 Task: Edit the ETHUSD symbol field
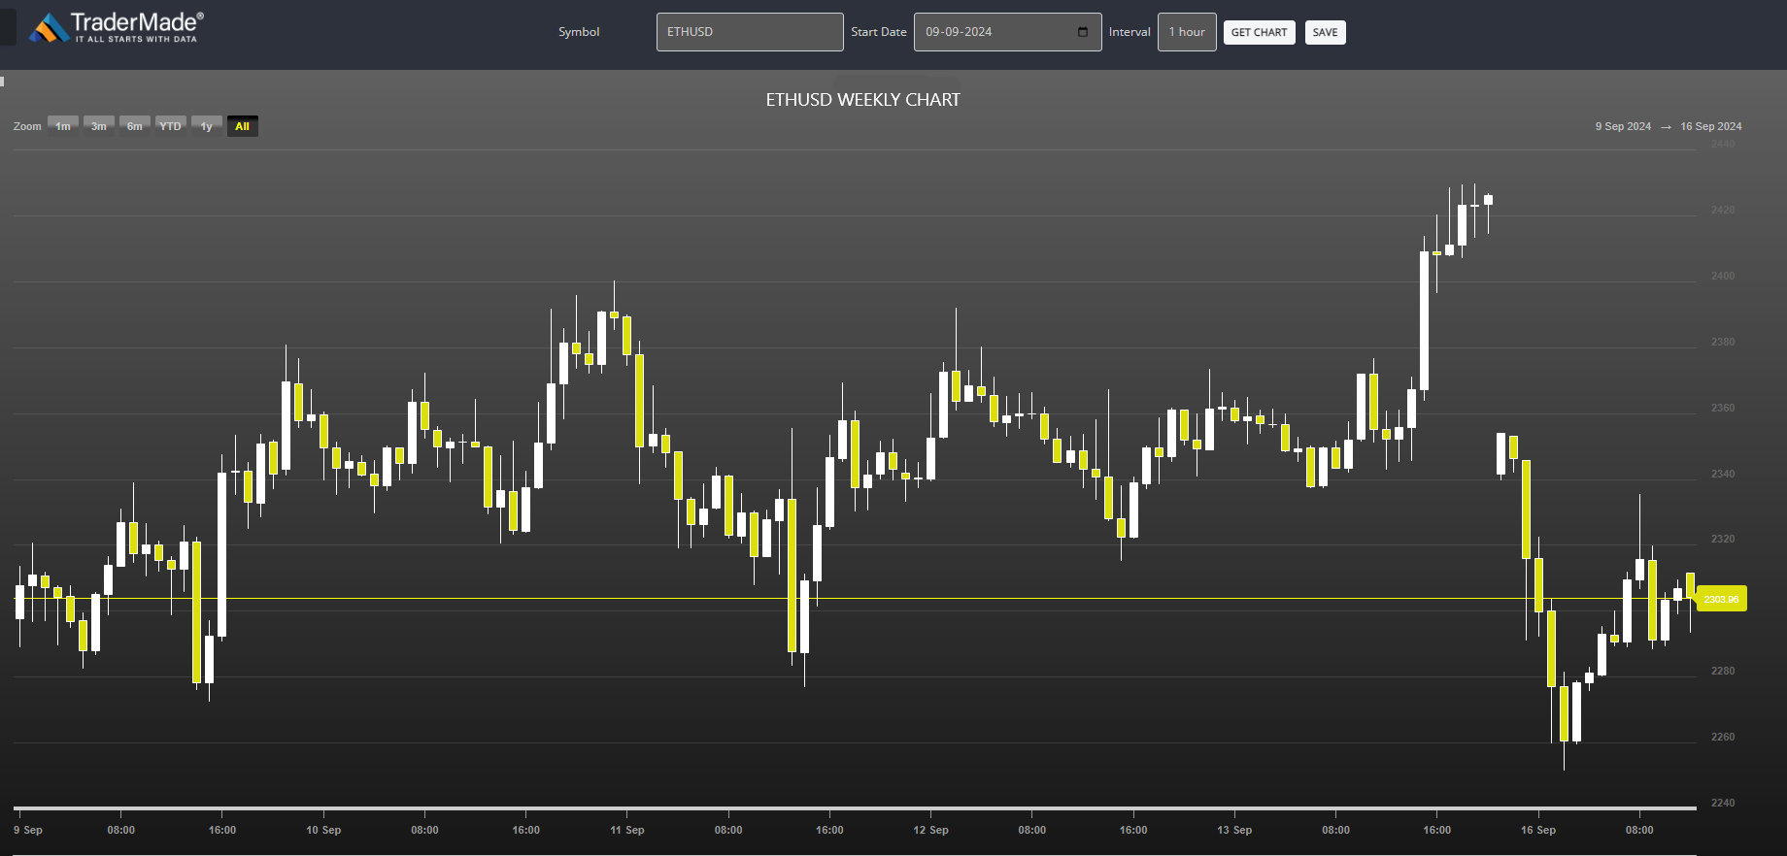coord(750,32)
